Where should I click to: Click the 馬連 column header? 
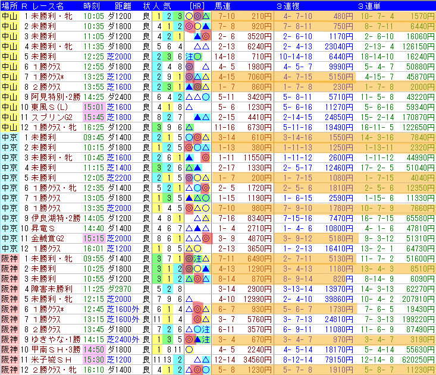click(222, 6)
